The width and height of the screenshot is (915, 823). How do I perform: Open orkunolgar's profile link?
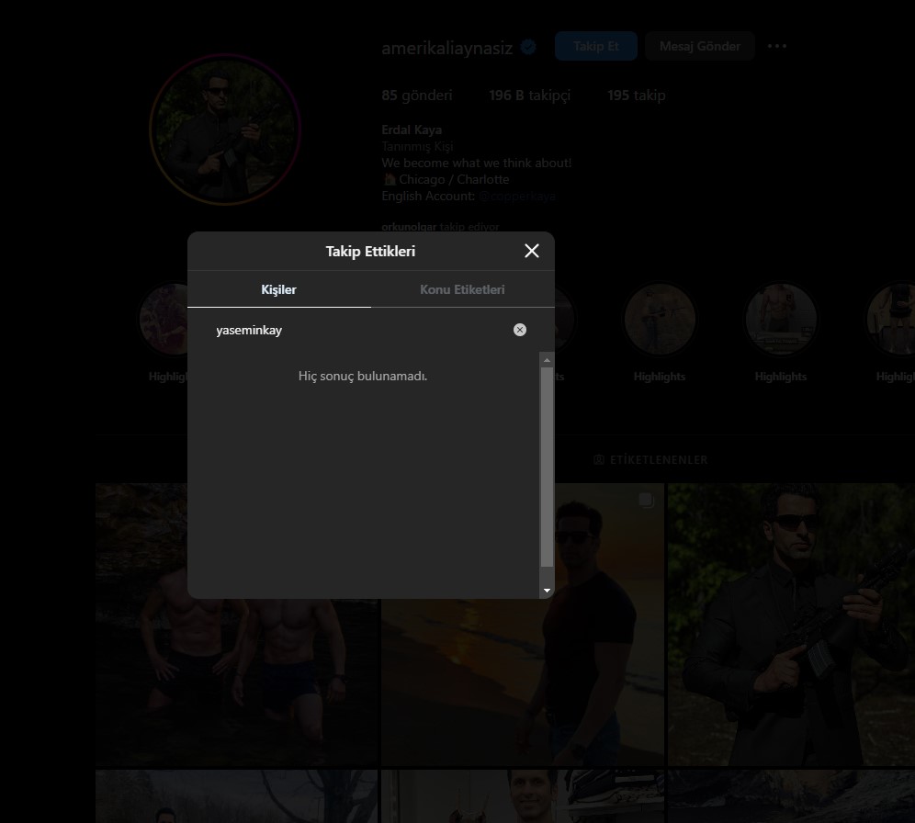[x=409, y=227]
